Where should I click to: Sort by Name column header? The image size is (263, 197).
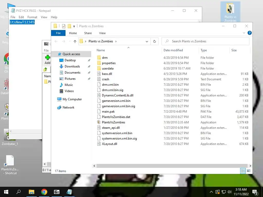[128, 50]
